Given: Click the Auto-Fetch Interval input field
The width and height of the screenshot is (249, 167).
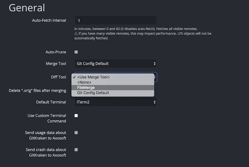Looking at the screenshot, I should click(x=115, y=21).
